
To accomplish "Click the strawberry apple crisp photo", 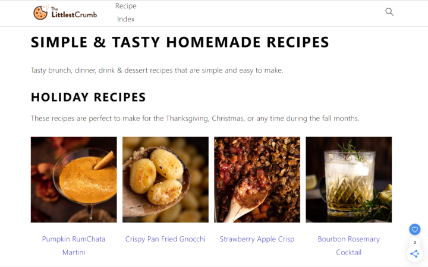I will tap(257, 180).
